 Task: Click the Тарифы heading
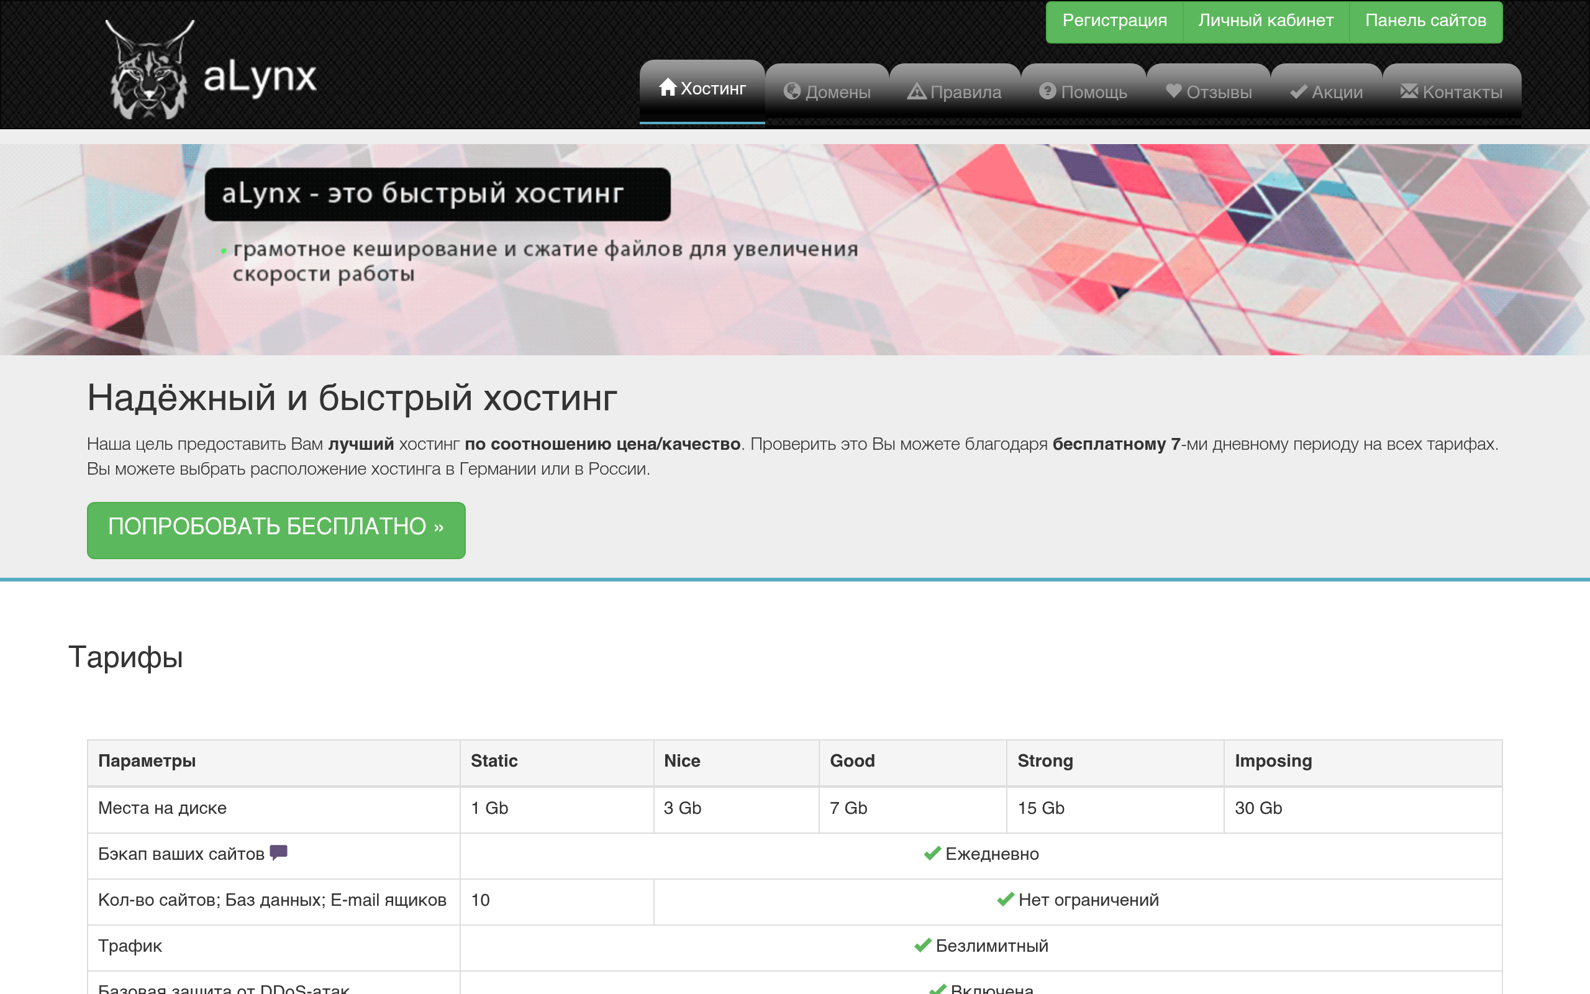pos(125,657)
